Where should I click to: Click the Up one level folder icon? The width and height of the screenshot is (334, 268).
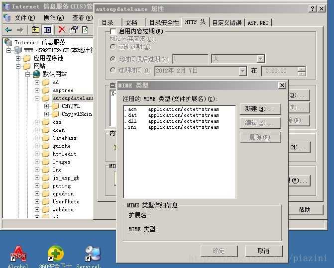point(35,30)
